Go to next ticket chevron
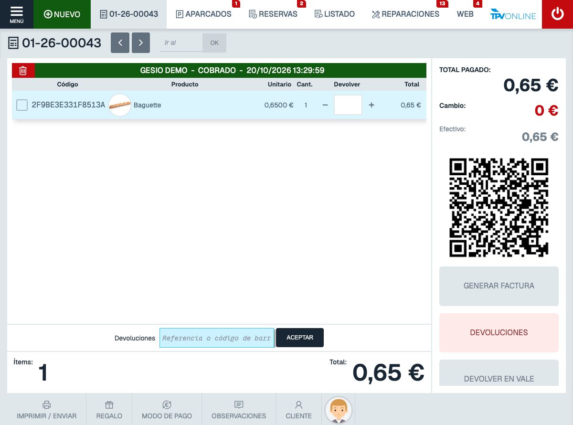This screenshot has height=425, width=573. click(x=141, y=42)
